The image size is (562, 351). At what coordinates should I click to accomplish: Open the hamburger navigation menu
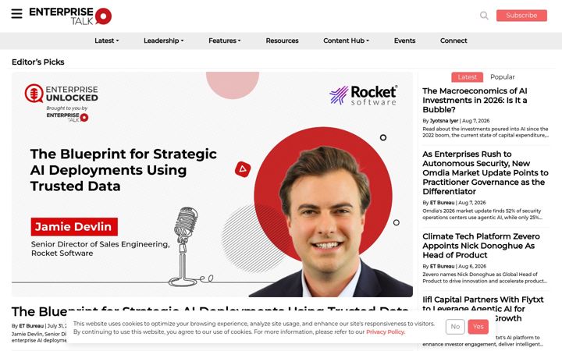[x=16, y=14]
